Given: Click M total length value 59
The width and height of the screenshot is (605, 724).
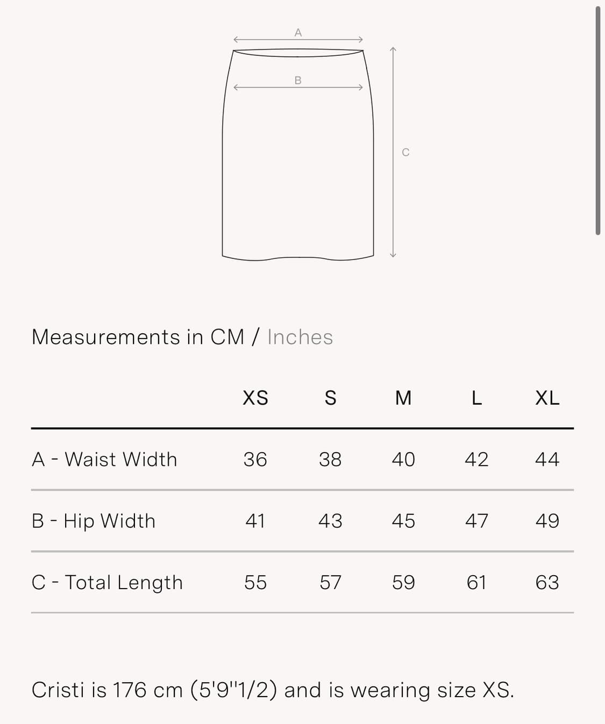Looking at the screenshot, I should 403,583.
